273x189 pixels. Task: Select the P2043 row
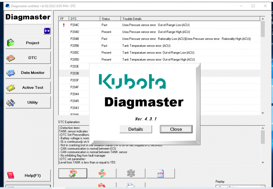75,108
